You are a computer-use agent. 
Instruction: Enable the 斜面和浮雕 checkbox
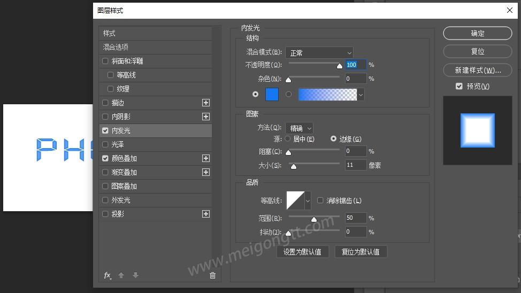[x=105, y=61]
